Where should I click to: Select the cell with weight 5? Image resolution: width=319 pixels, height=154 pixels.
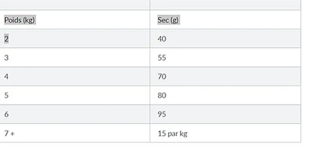(7, 95)
